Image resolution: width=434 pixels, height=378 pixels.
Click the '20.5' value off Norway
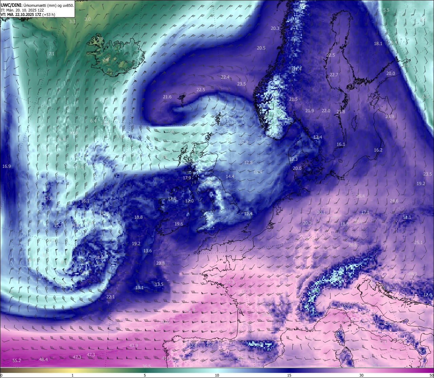(261, 48)
